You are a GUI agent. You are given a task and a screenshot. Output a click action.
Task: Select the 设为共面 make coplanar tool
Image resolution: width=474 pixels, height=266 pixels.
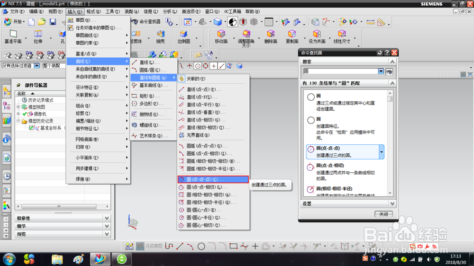317,37
